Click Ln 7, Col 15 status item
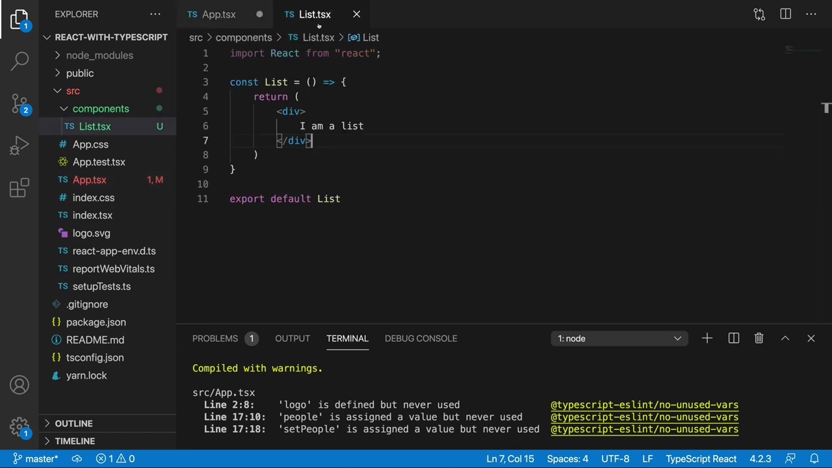832x468 pixels. [510, 458]
